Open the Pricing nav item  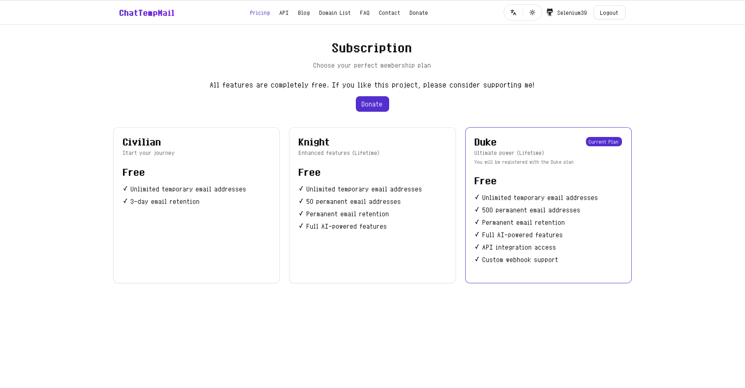[260, 13]
